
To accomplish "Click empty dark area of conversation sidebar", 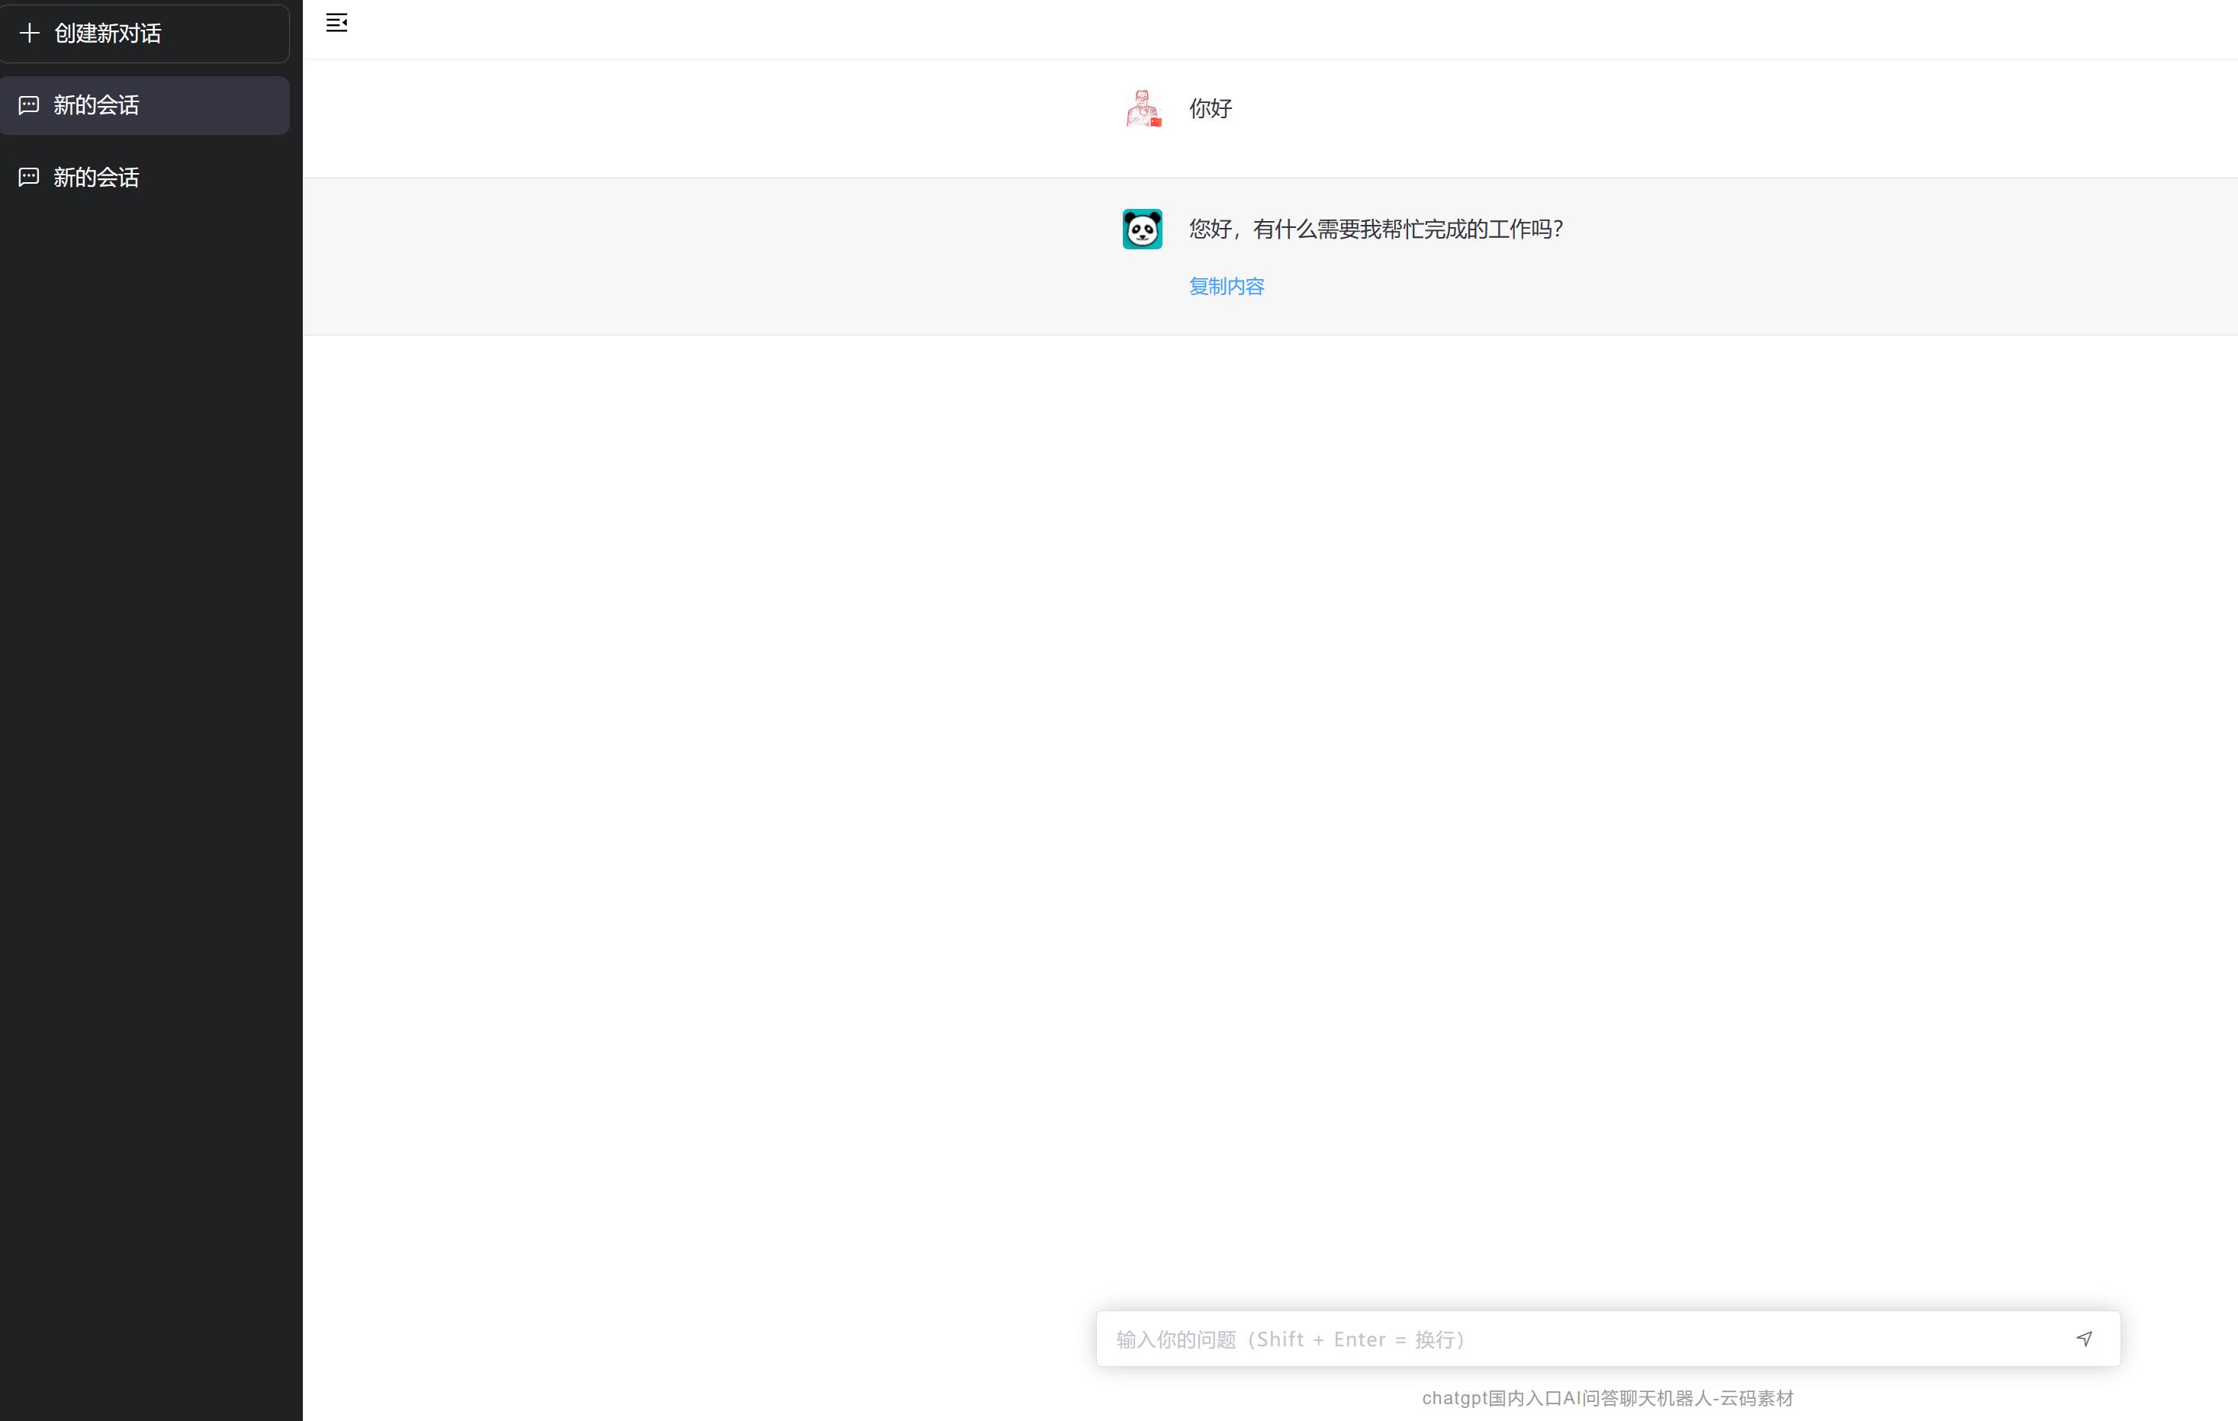I will 149,743.
